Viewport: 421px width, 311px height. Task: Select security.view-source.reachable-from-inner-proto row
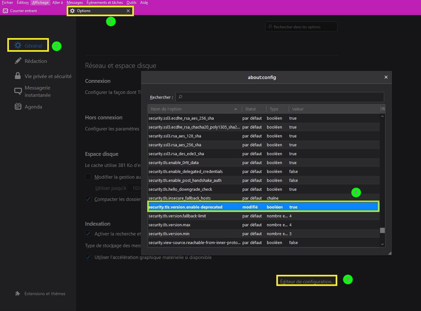tap(264, 242)
